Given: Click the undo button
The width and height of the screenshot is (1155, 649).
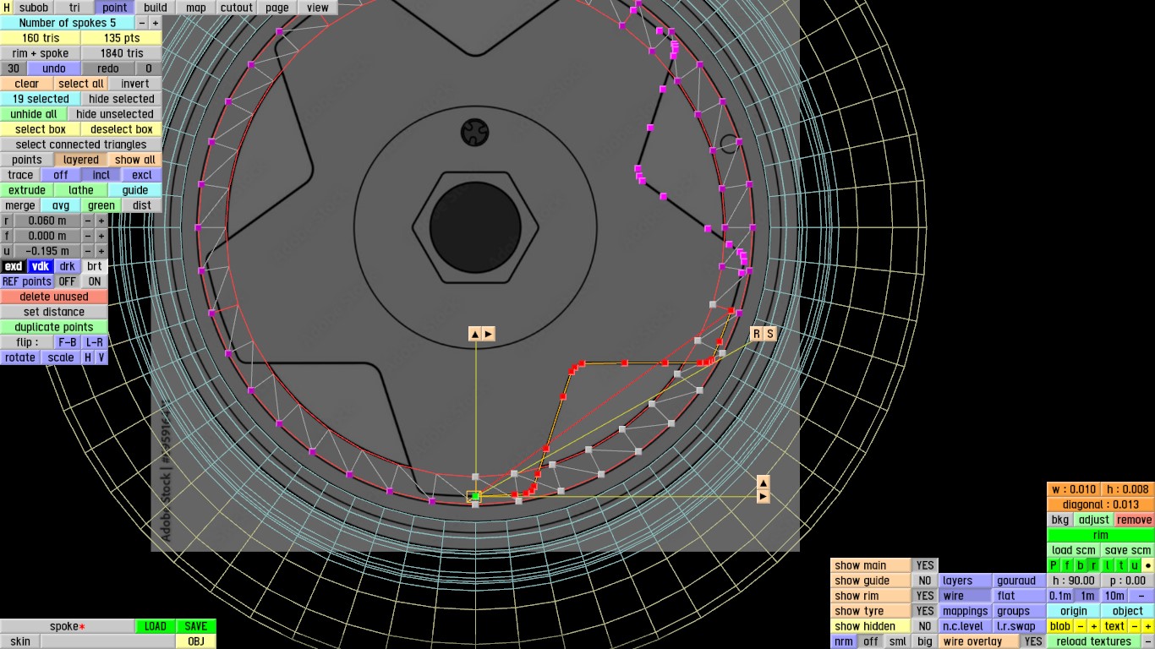Looking at the screenshot, I should [x=54, y=68].
